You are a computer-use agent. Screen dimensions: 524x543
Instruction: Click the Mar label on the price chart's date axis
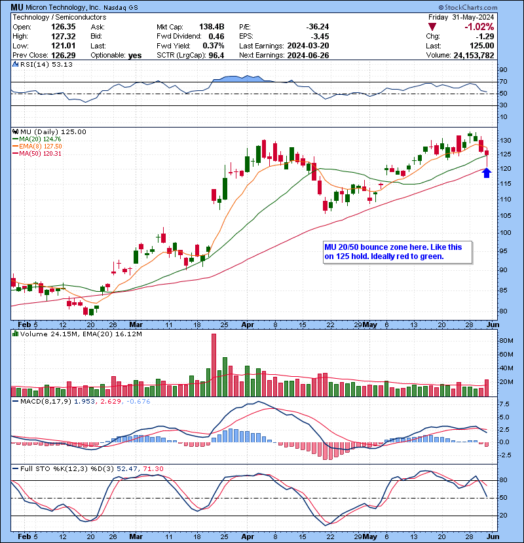pyautogui.click(x=136, y=325)
